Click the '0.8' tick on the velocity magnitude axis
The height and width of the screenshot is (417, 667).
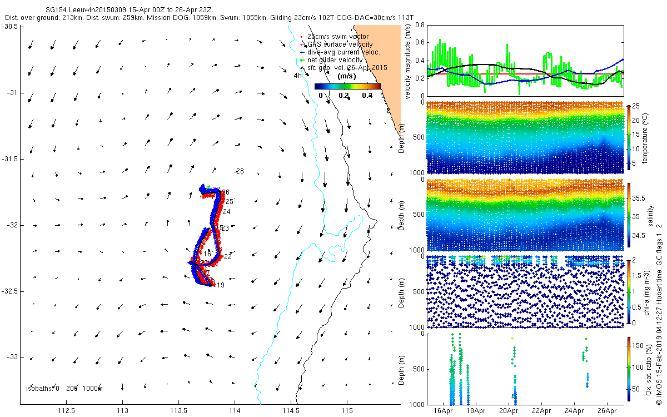pyautogui.click(x=420, y=25)
